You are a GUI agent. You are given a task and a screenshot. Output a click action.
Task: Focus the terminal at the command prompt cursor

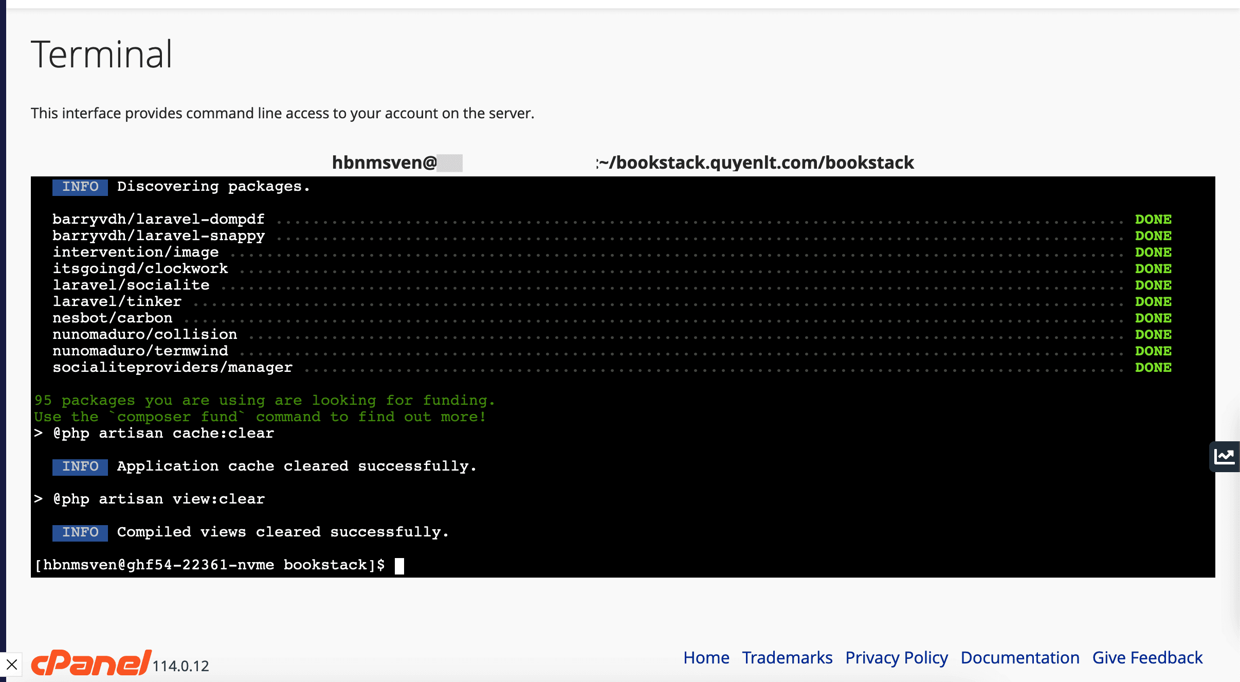click(x=399, y=565)
